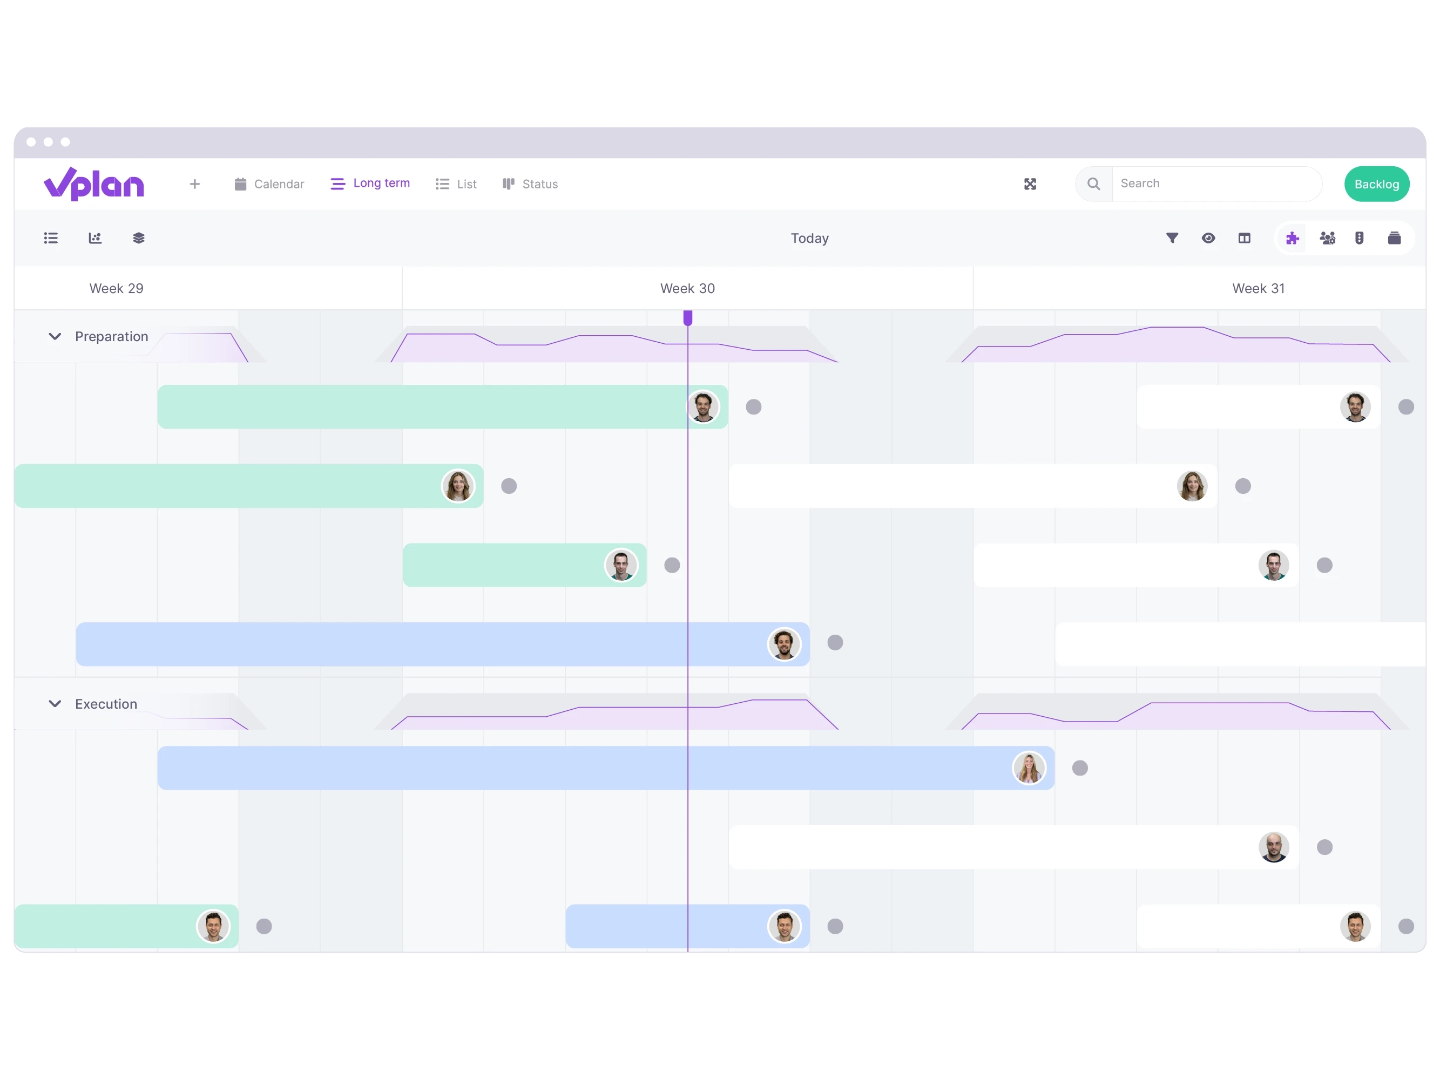Click the layers stack icon
The height and width of the screenshot is (1080, 1440).
[x=138, y=238]
